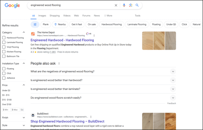Select the Under $3 filter chip
This screenshot has width=203, height=130.
[171, 24]
